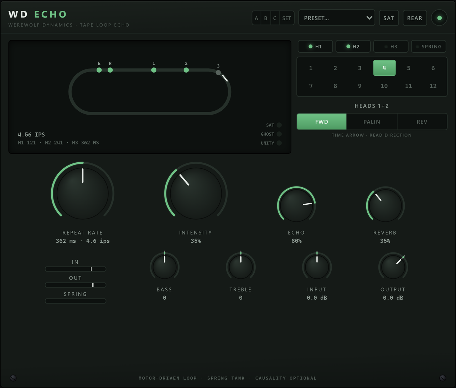This screenshot has width=456, height=388.
Task: Choose mode selector position 3
Action: (360, 68)
